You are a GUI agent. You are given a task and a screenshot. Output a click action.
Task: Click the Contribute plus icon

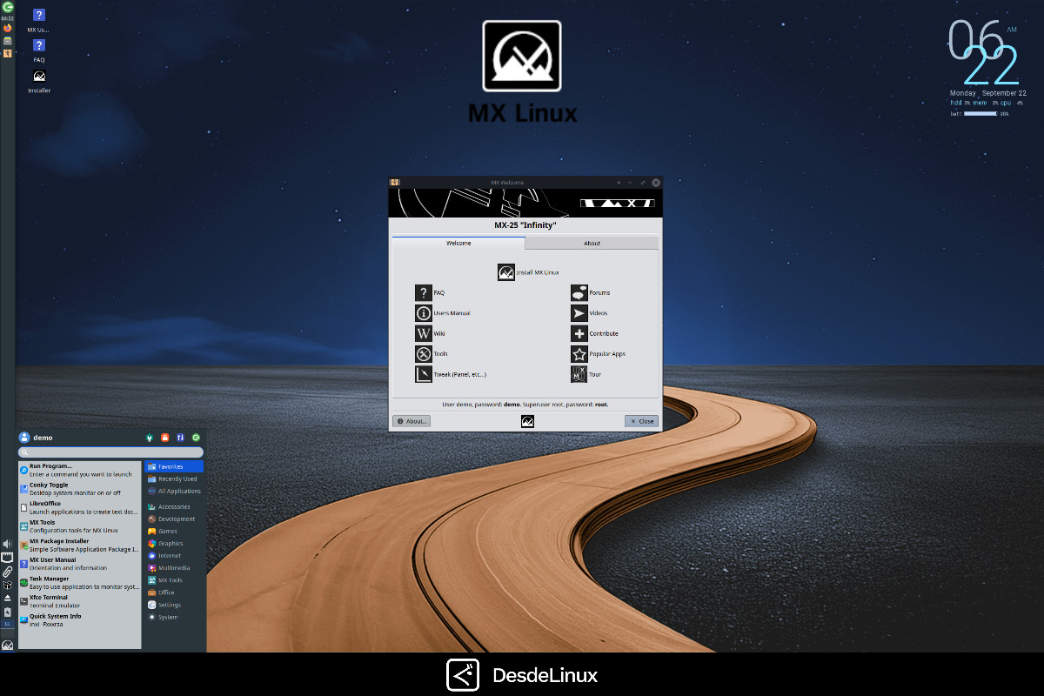[579, 332]
